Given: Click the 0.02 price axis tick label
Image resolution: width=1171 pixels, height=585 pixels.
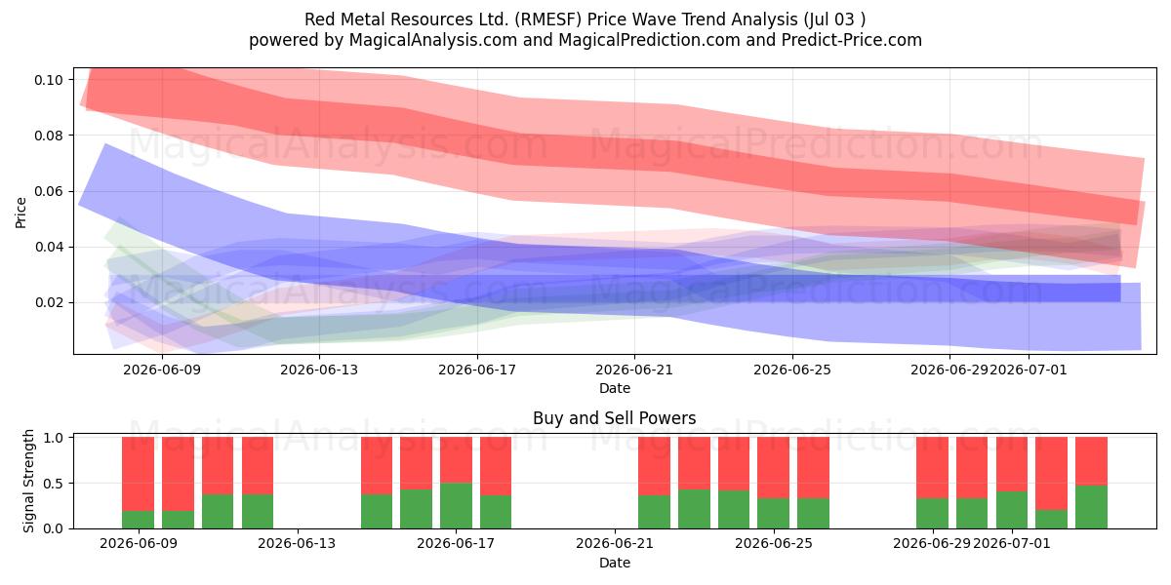Looking at the screenshot, I should 50,302.
